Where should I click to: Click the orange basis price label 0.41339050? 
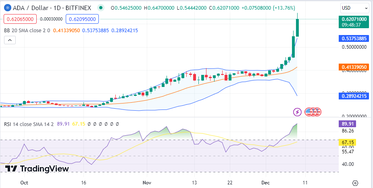pyautogui.click(x=354, y=67)
